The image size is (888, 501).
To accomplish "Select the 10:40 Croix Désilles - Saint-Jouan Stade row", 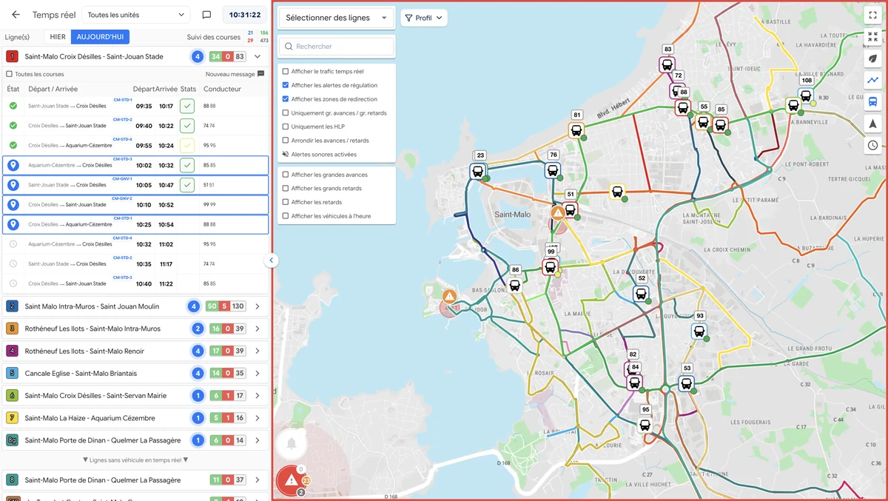I will tap(135, 284).
